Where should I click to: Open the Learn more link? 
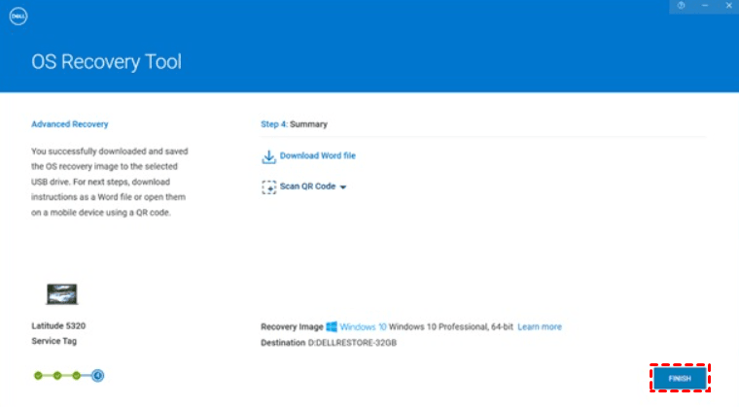click(x=540, y=326)
